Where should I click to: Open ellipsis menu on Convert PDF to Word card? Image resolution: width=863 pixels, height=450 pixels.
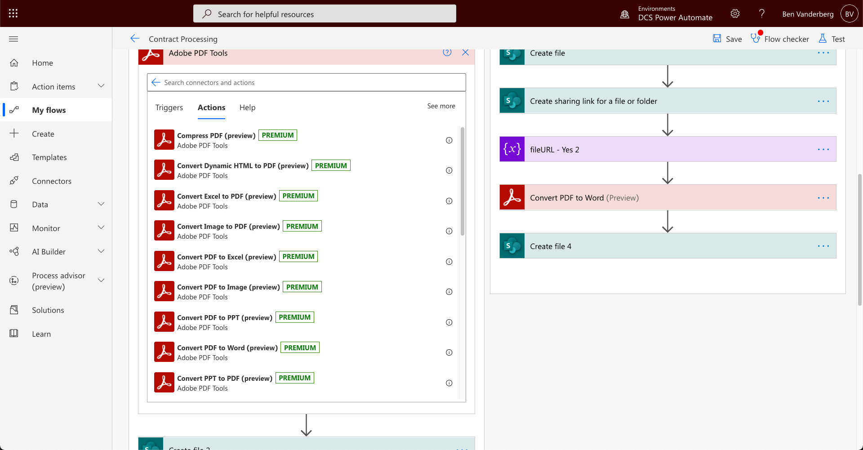(x=824, y=197)
